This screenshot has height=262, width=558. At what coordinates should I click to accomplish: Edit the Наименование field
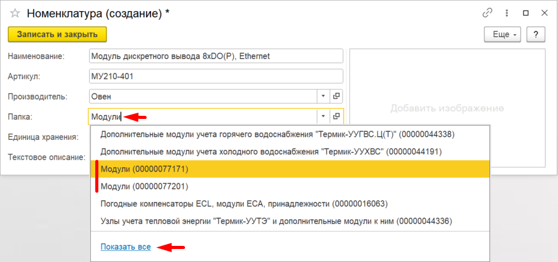click(x=216, y=56)
